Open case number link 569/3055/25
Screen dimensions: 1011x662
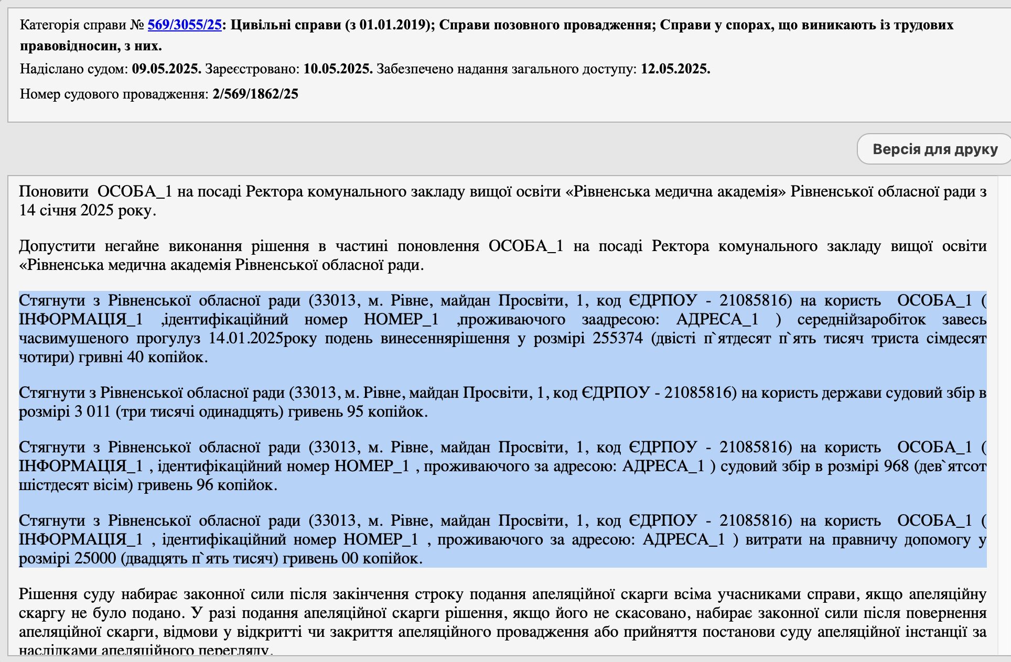[x=185, y=25]
